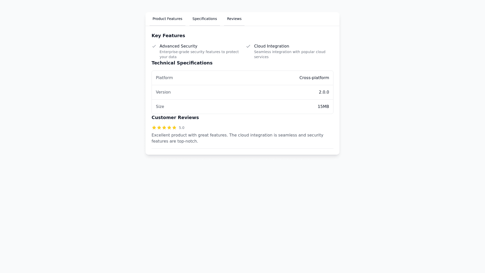The image size is (485, 273).
Task: Click the Key Features heading
Action: (x=168, y=36)
